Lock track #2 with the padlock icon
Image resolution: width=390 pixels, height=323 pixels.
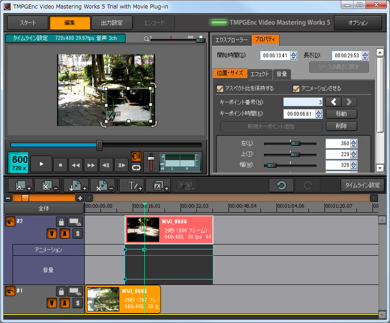pos(61,222)
